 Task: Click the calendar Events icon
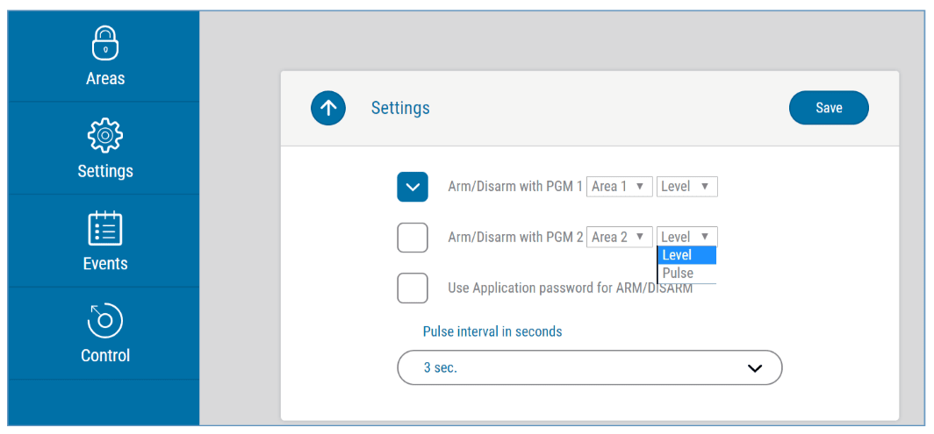[105, 228]
